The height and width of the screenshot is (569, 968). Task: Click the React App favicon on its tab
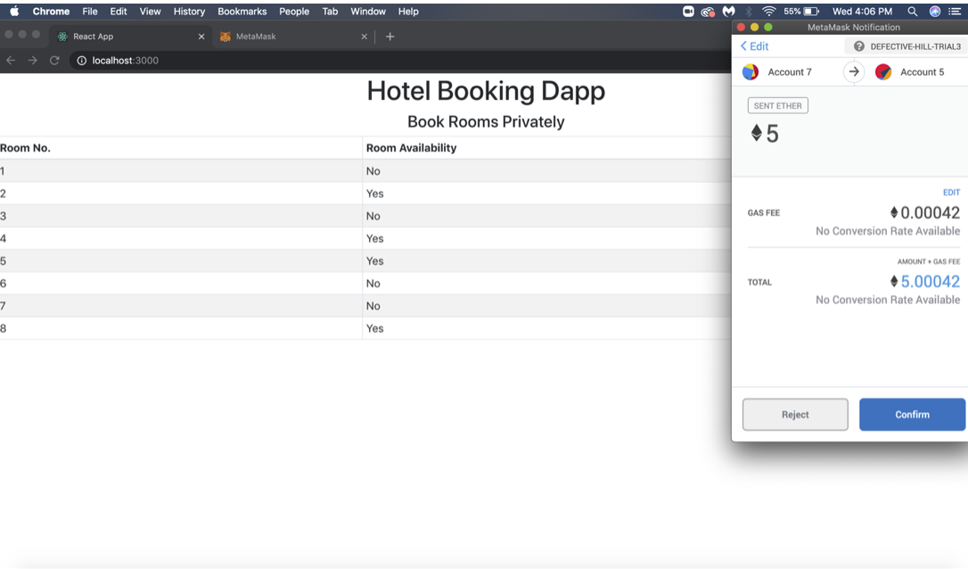coord(61,37)
